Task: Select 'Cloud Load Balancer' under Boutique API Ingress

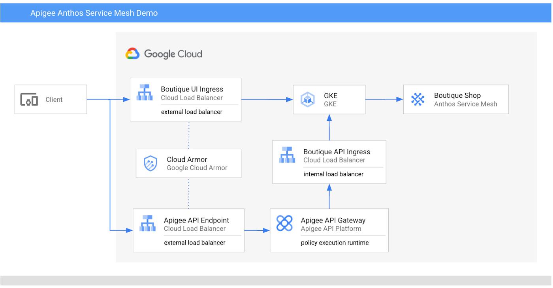Action: pyautogui.click(x=334, y=160)
